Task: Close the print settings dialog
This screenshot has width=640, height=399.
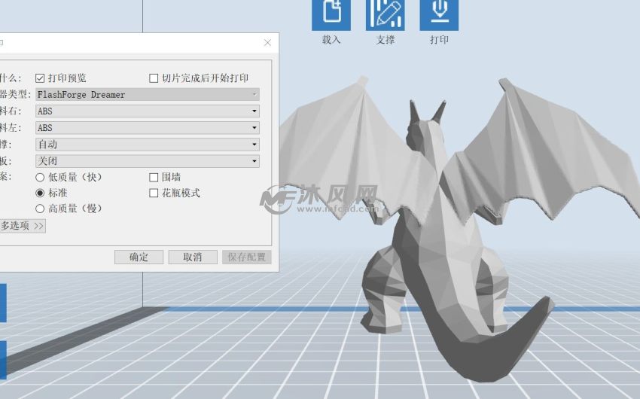Action: coord(267,43)
